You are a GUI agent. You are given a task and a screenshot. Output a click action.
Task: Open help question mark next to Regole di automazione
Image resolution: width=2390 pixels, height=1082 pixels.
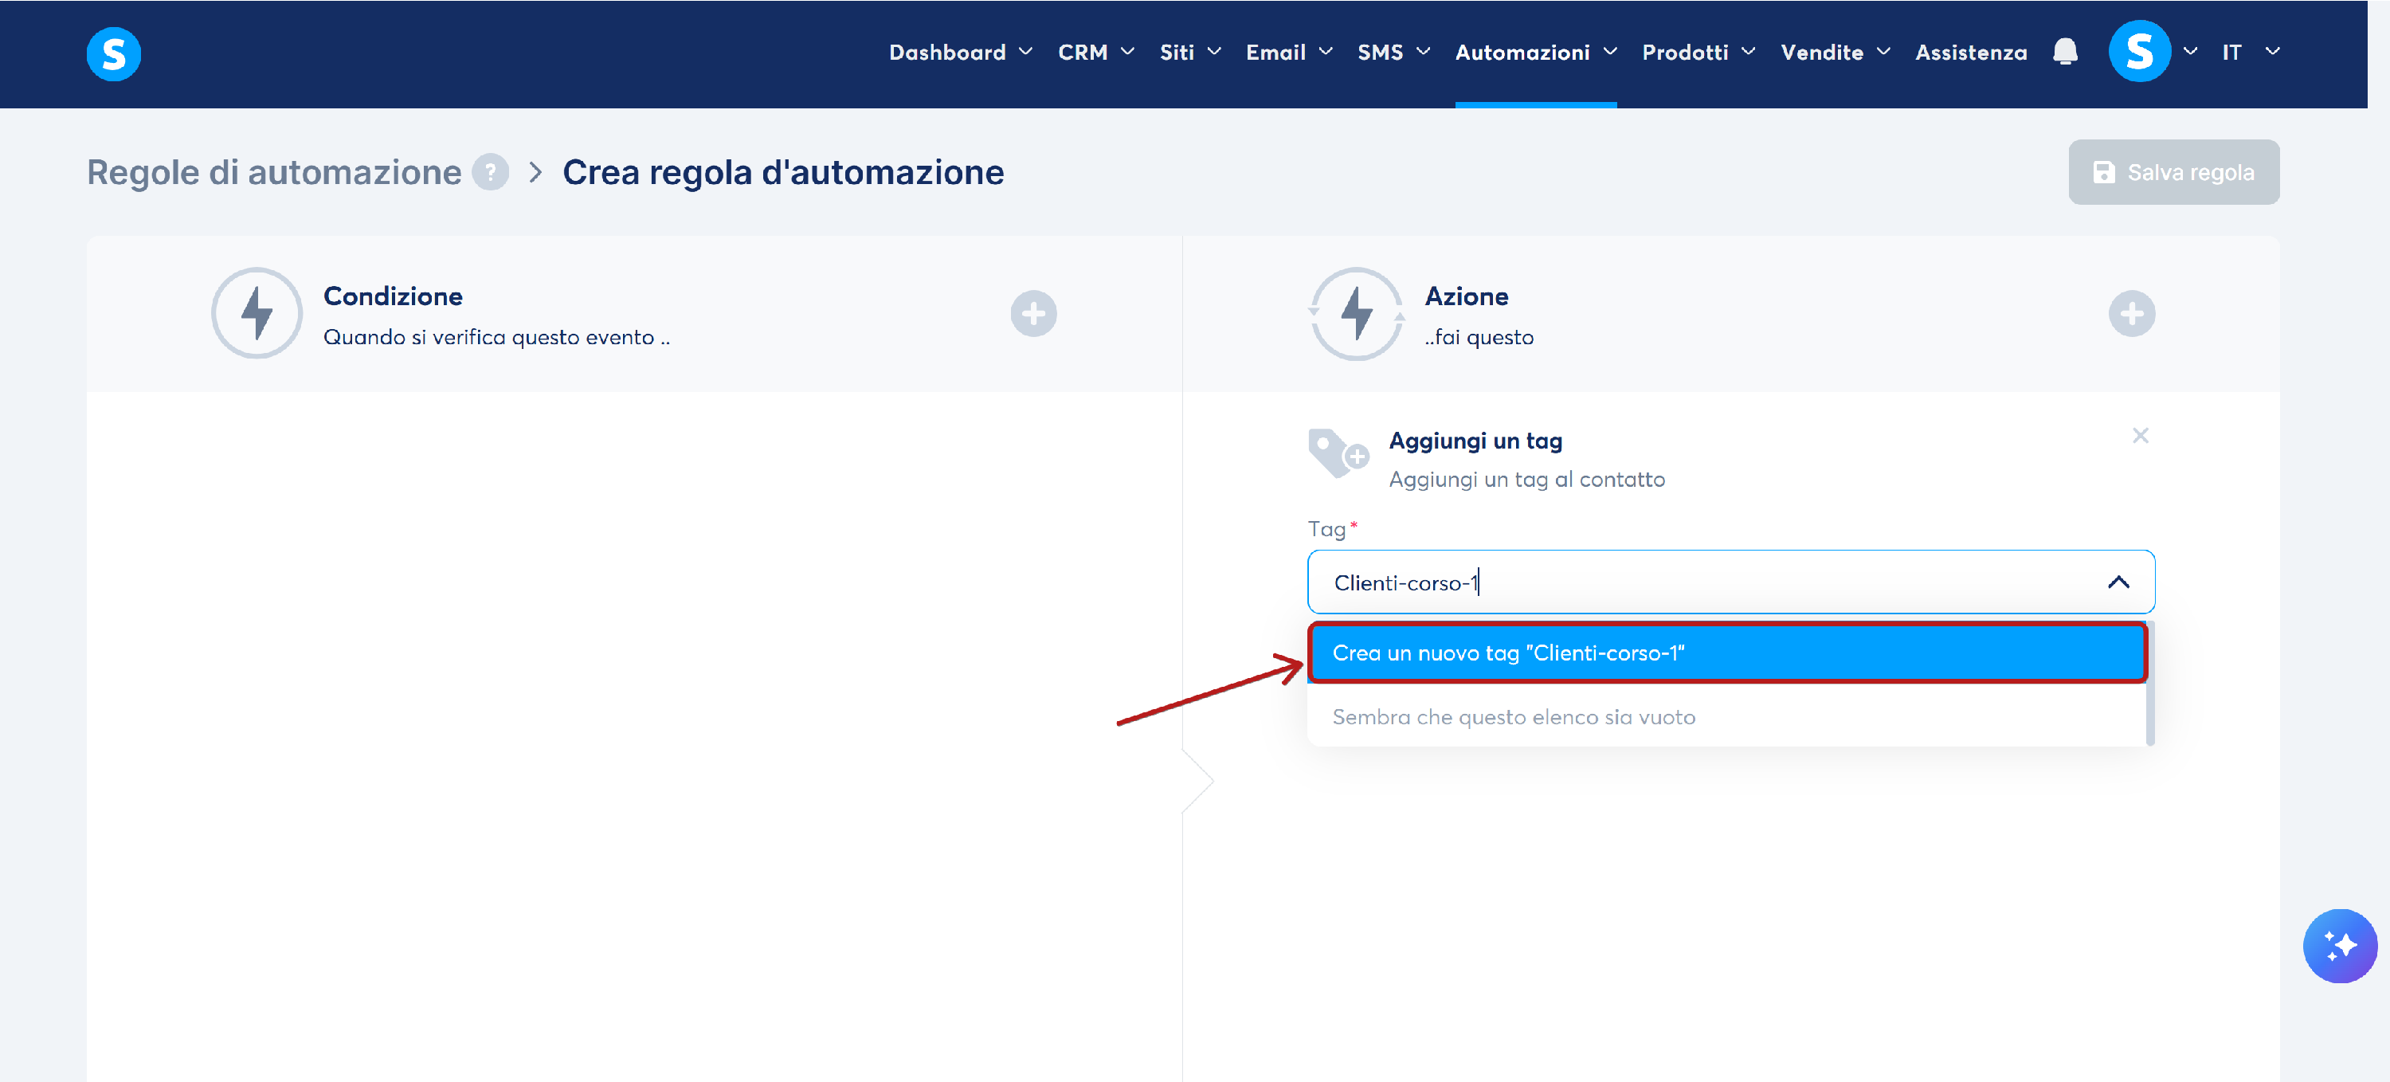490,173
